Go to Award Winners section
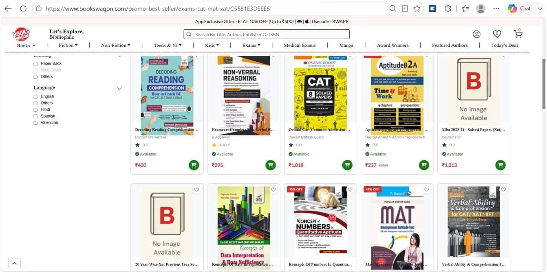 click(x=393, y=46)
